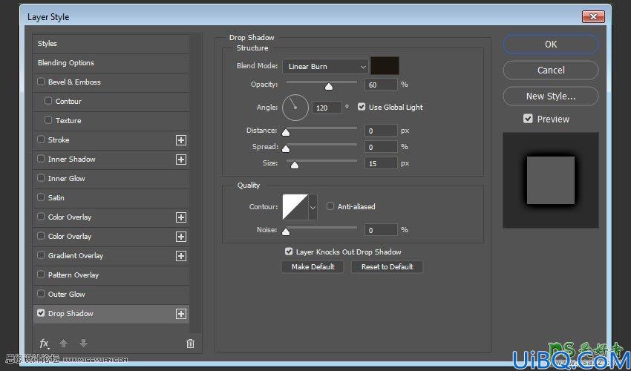The width and height of the screenshot is (631, 371).
Task: Open the fx effects menu icon
Action: point(45,344)
